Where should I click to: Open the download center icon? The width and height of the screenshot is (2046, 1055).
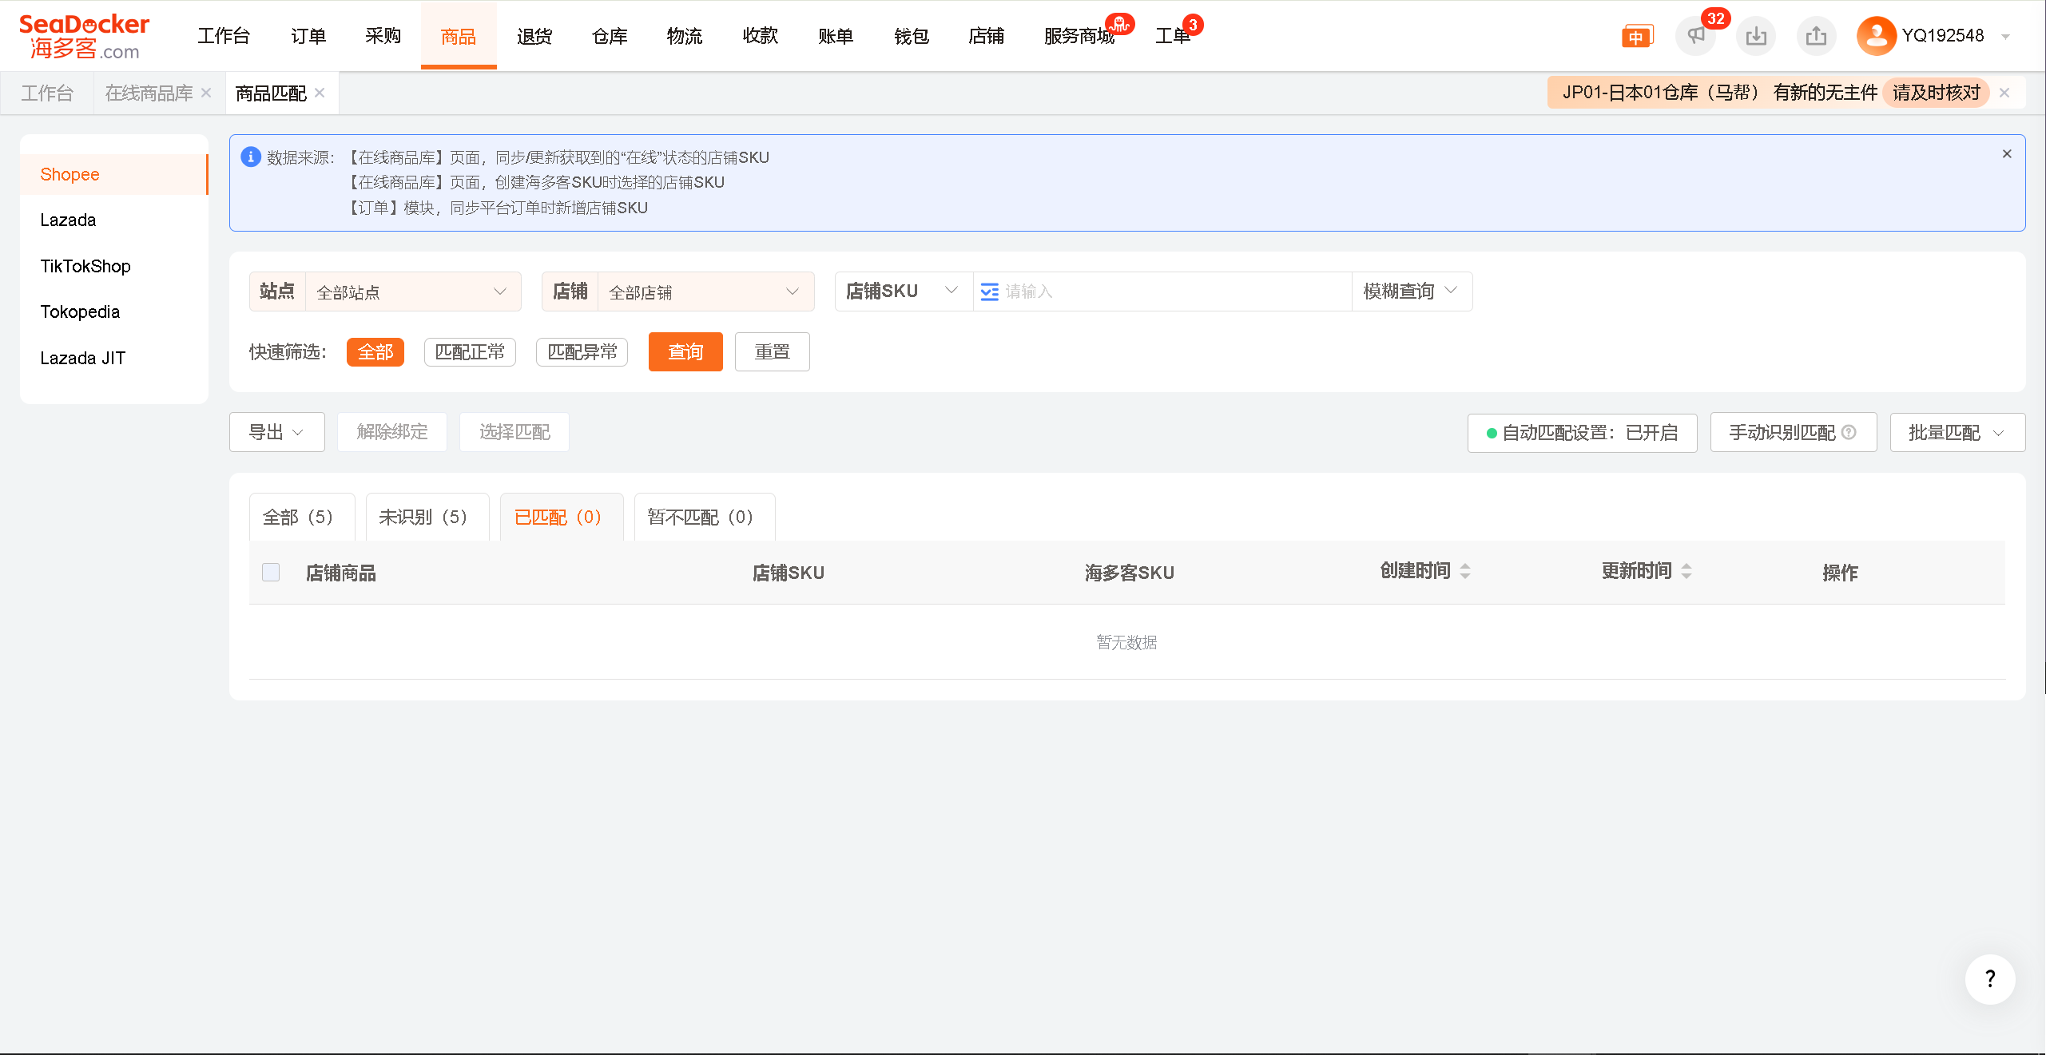click(x=1756, y=36)
